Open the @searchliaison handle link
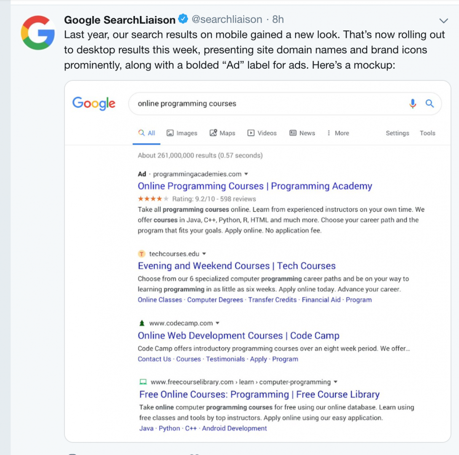459x455 pixels. click(x=227, y=19)
